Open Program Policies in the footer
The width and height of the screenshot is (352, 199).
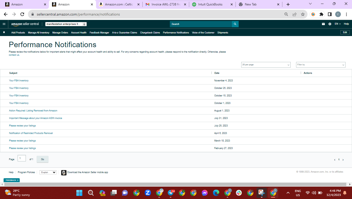tap(26, 172)
